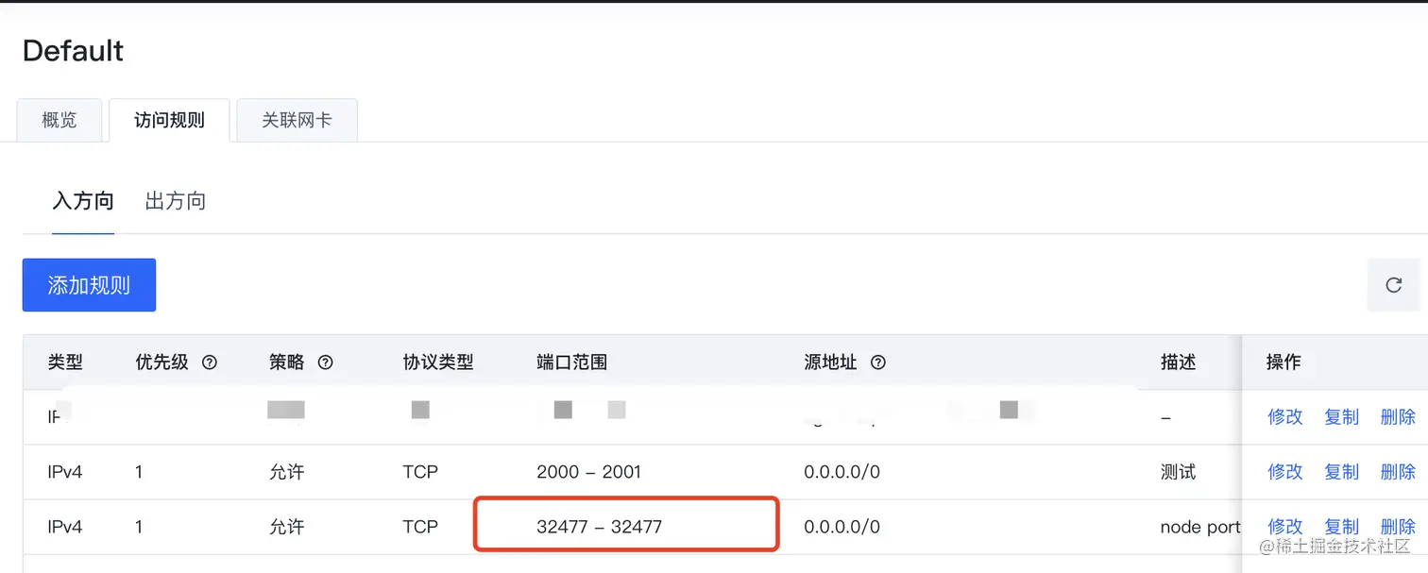This screenshot has height=573, width=1428.
Task: Show help icon next to 源地址
Action: pos(878,362)
